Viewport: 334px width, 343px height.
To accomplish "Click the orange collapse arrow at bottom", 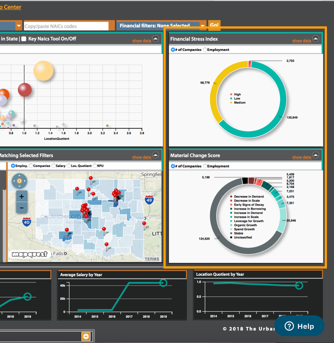I will [x=86, y=336].
